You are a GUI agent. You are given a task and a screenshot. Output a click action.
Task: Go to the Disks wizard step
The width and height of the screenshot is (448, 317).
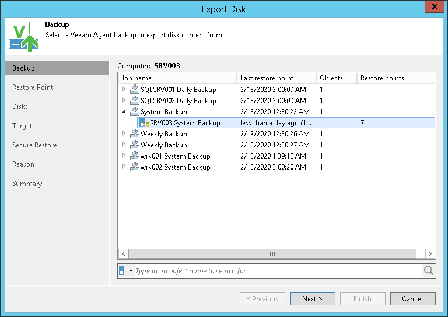[x=20, y=107]
